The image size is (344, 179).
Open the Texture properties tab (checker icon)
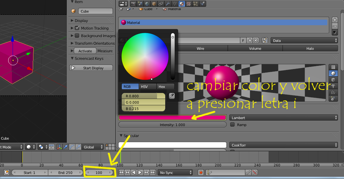[189, 4]
